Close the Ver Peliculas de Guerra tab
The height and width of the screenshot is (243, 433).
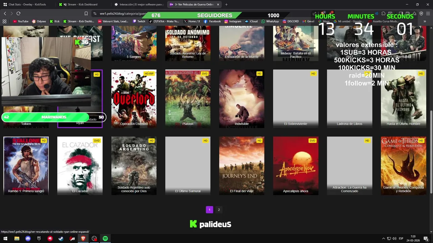[x=218, y=4]
